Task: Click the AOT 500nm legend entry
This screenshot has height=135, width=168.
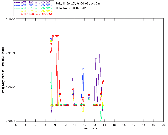Action: 33,5
